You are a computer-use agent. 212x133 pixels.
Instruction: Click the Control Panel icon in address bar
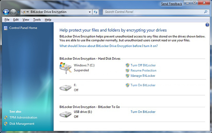point(23,12)
